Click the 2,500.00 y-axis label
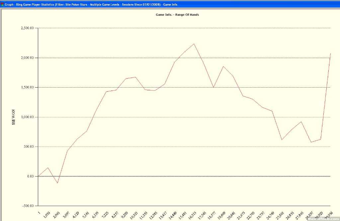Image resolution: width=340 pixels, height=221 pixels. click(x=27, y=28)
